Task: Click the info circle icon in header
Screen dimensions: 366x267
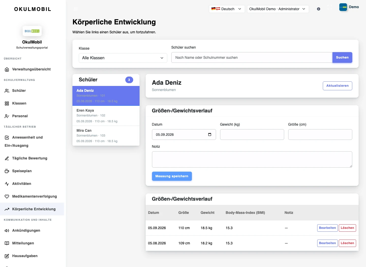Action: click(318, 9)
